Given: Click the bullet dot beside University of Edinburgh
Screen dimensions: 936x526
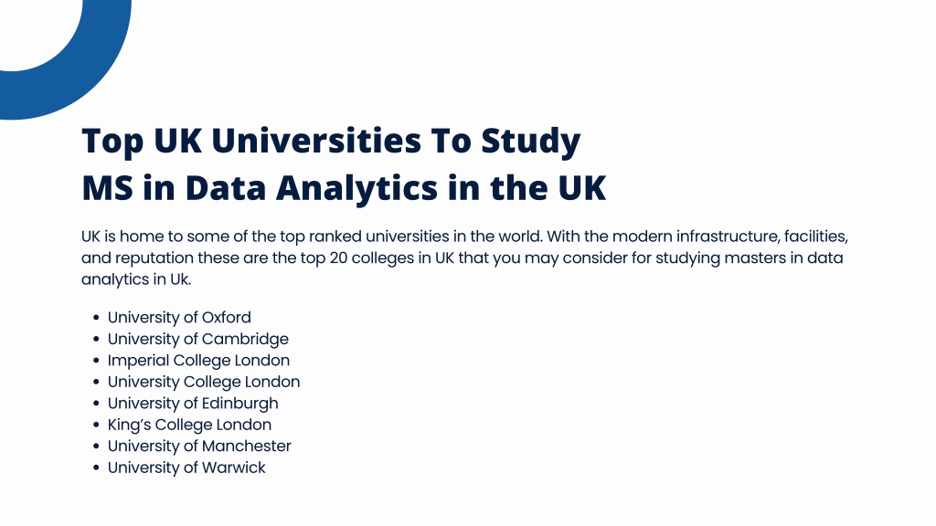Looking at the screenshot, I should point(96,404).
